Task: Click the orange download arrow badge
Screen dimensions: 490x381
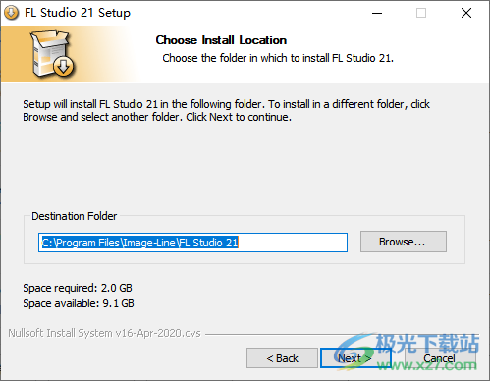Action: [64, 67]
